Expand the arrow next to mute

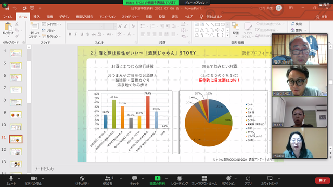pos(19,178)
